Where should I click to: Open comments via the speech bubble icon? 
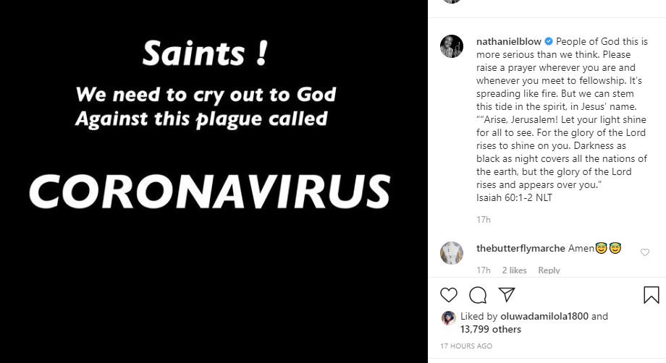pyautogui.click(x=478, y=294)
